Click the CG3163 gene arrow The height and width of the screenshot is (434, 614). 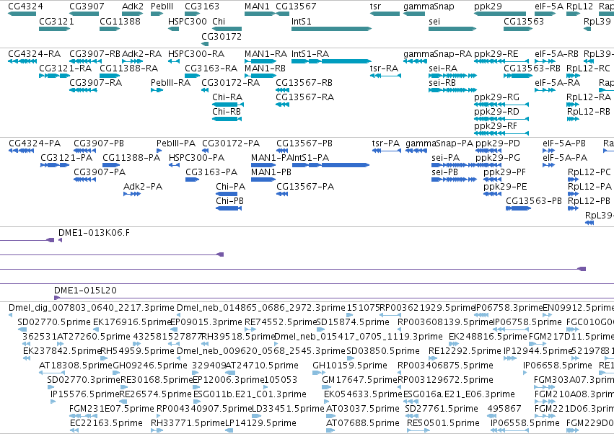click(x=192, y=14)
